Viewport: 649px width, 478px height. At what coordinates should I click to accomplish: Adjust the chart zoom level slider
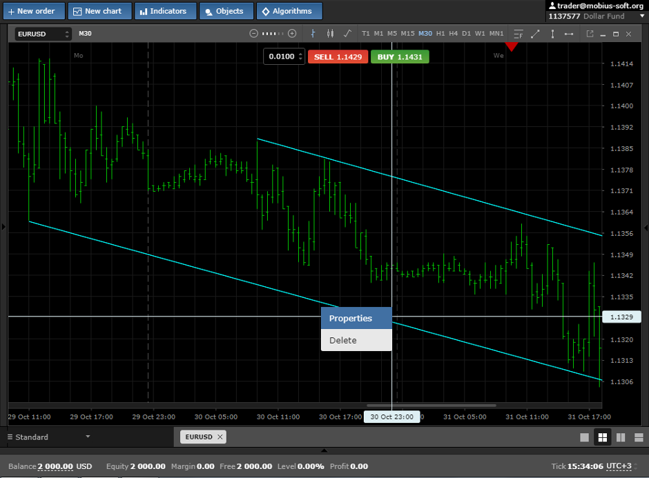coord(273,34)
